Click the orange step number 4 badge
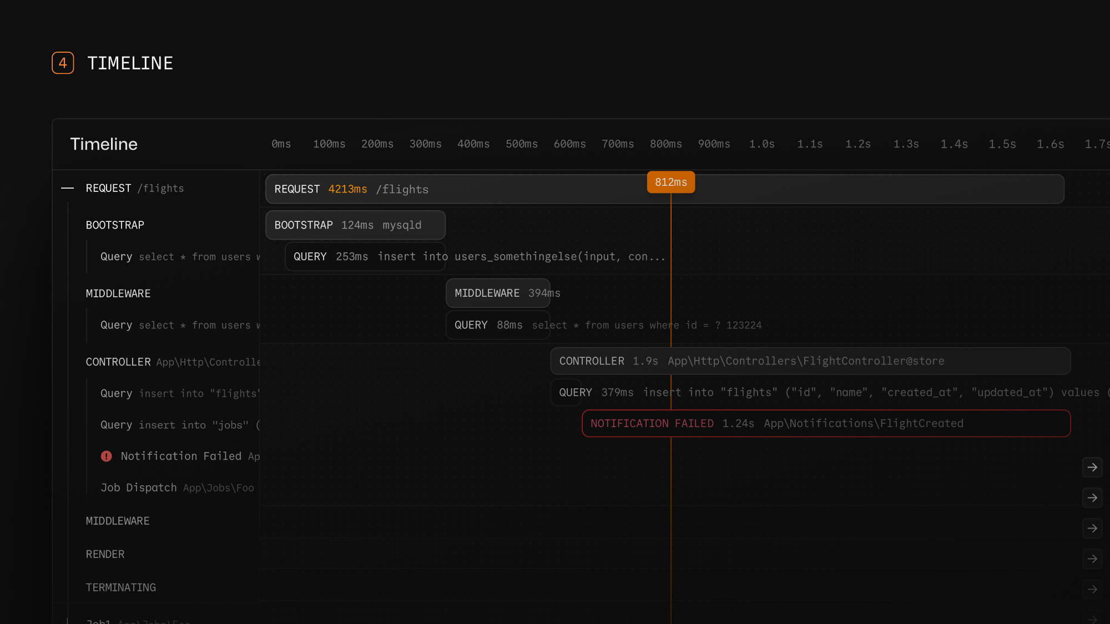 [x=63, y=63]
